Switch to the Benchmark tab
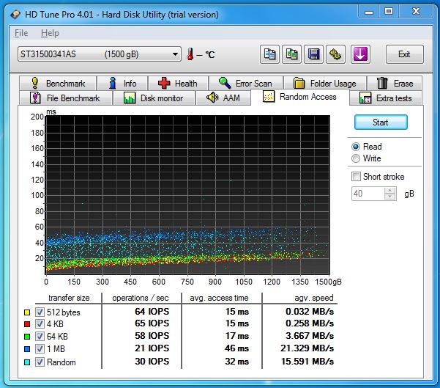The width and height of the screenshot is (440, 388). coord(58,83)
